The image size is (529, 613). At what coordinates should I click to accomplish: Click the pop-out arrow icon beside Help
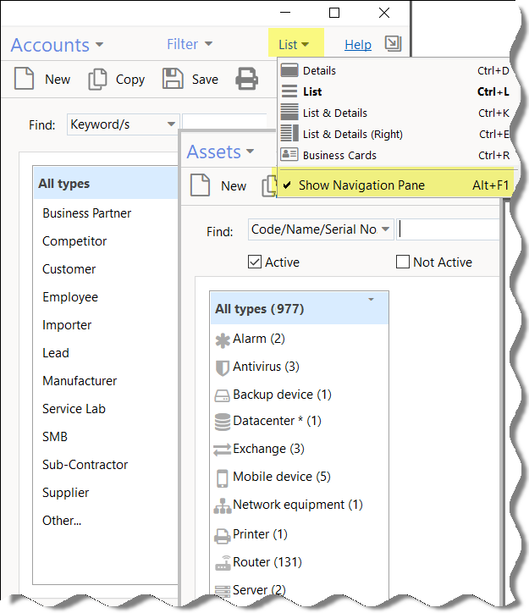(393, 44)
